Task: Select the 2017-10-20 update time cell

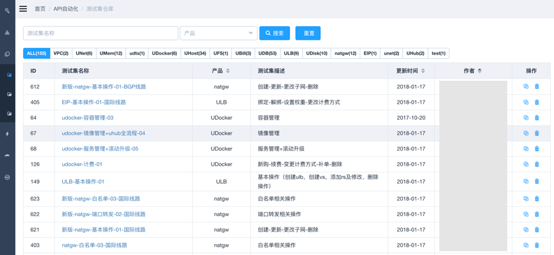Action: 411,118
